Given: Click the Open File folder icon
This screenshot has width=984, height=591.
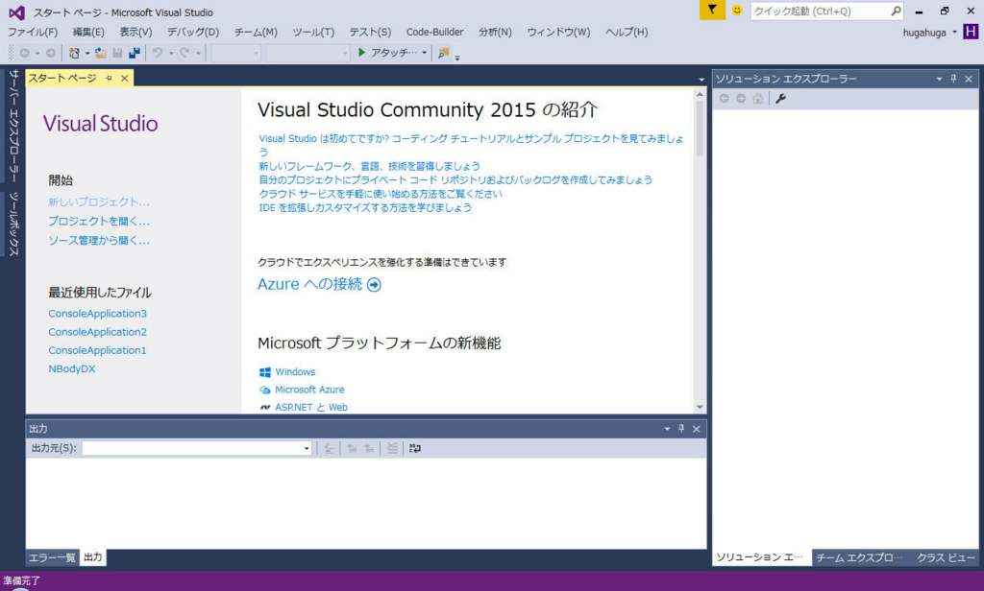Looking at the screenshot, I should tap(100, 54).
